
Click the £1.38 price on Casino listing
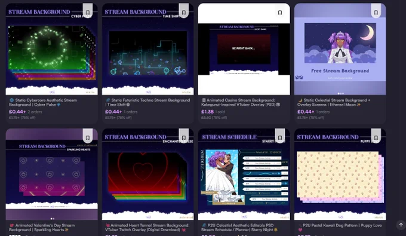tap(207, 112)
